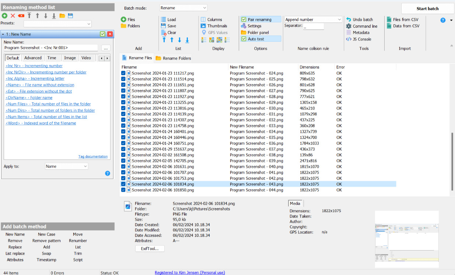Add a Remove pattern batch method
The width and height of the screenshot is (455, 275).
click(46, 241)
